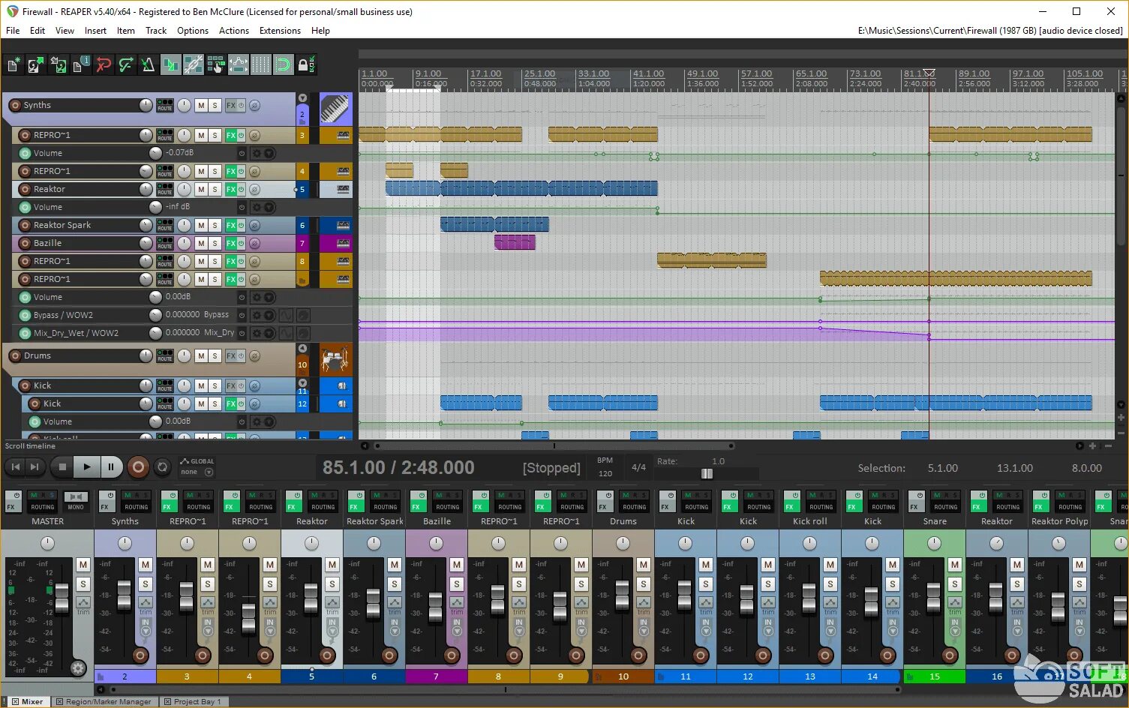Image resolution: width=1129 pixels, height=708 pixels.
Task: Toggle auto-crossfade toolbar icon
Action: (x=171, y=65)
